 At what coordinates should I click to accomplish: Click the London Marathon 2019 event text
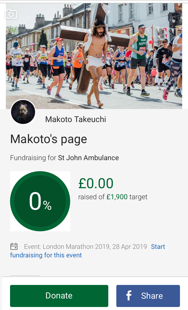[85, 247]
